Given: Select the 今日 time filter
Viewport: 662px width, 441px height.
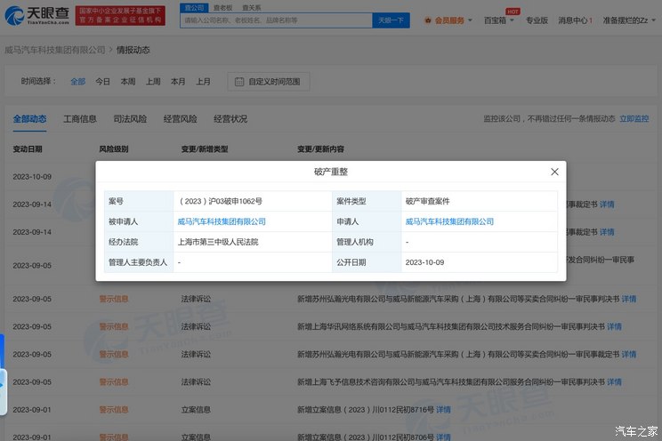Looking at the screenshot, I should coord(103,82).
